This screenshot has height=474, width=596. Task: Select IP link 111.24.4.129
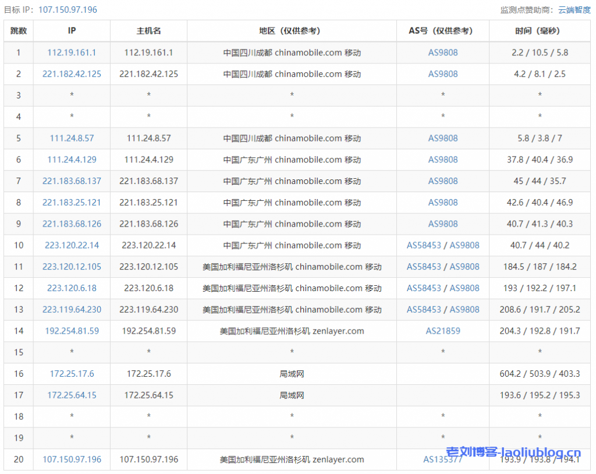pyautogui.click(x=72, y=160)
